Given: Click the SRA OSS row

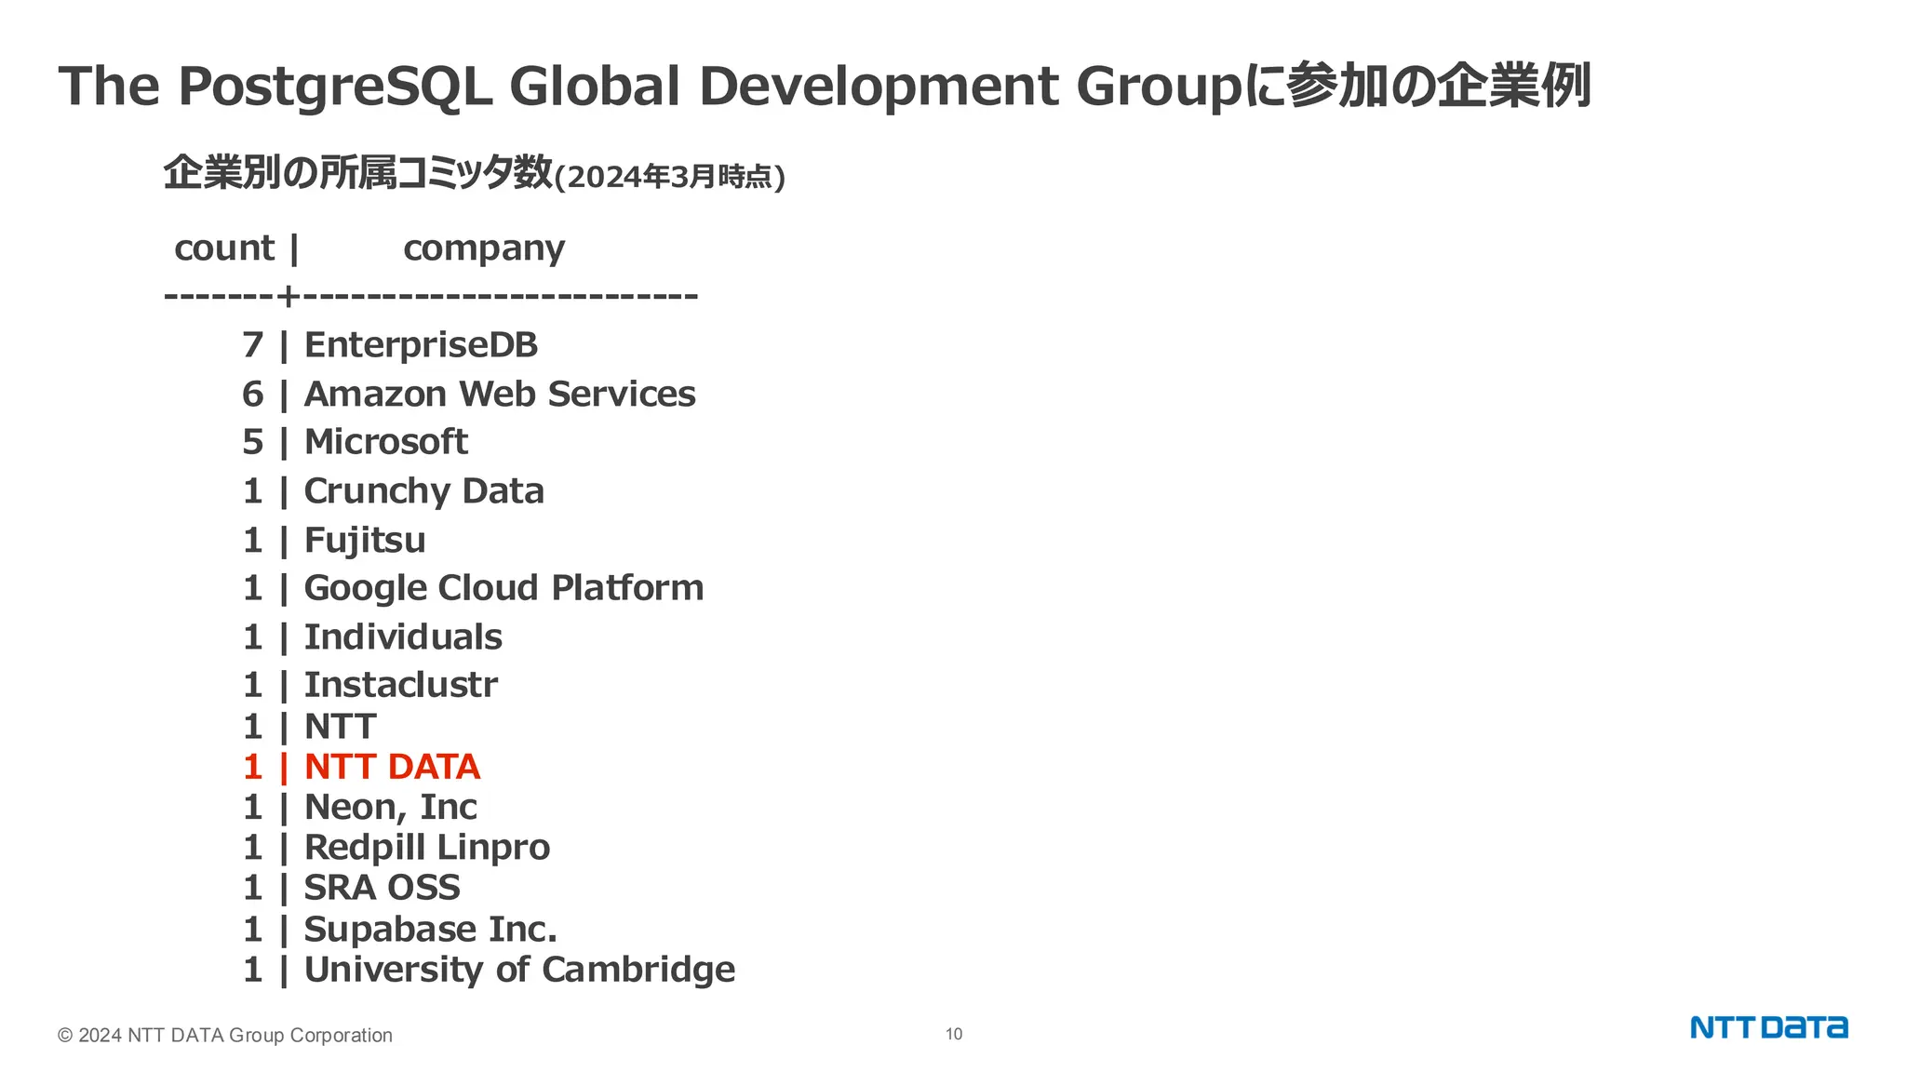Looking at the screenshot, I should [382, 888].
